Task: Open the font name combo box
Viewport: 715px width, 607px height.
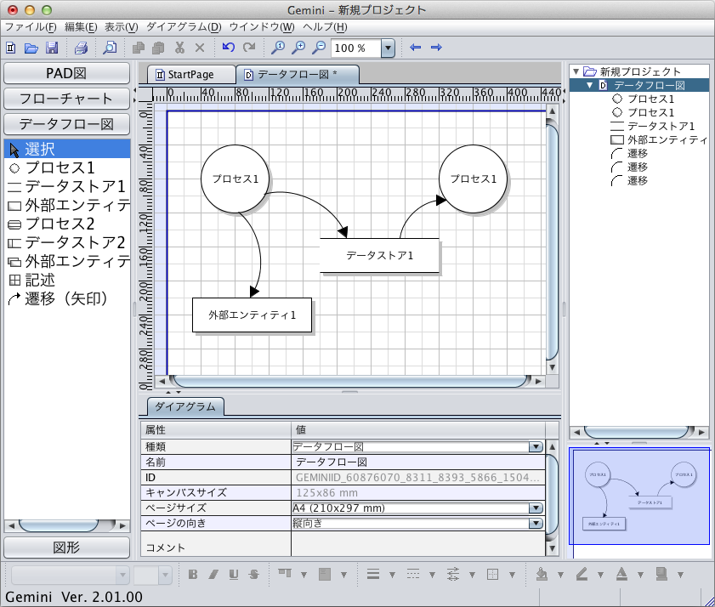Action: 70,575
